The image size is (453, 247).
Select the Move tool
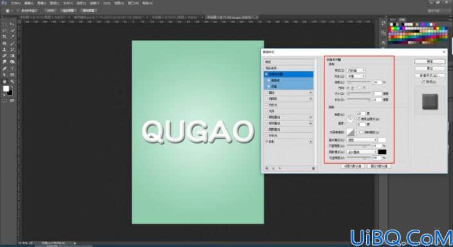12,24
